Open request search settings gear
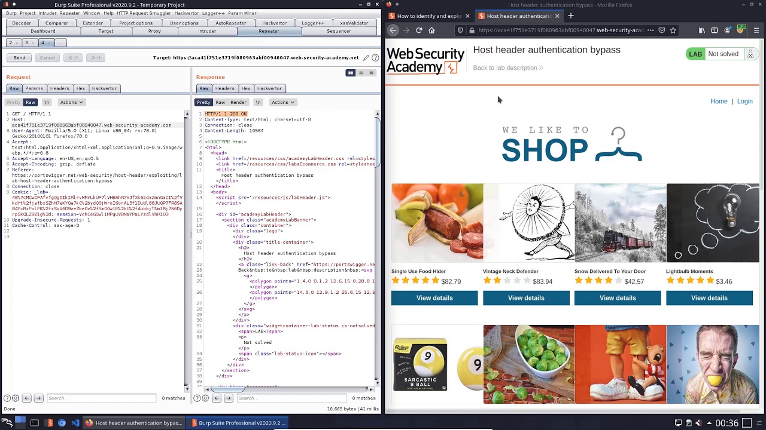 tap(15, 398)
